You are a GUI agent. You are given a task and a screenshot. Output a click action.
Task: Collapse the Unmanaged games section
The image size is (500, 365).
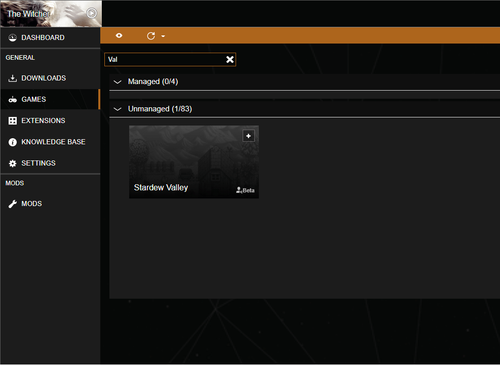(x=118, y=109)
